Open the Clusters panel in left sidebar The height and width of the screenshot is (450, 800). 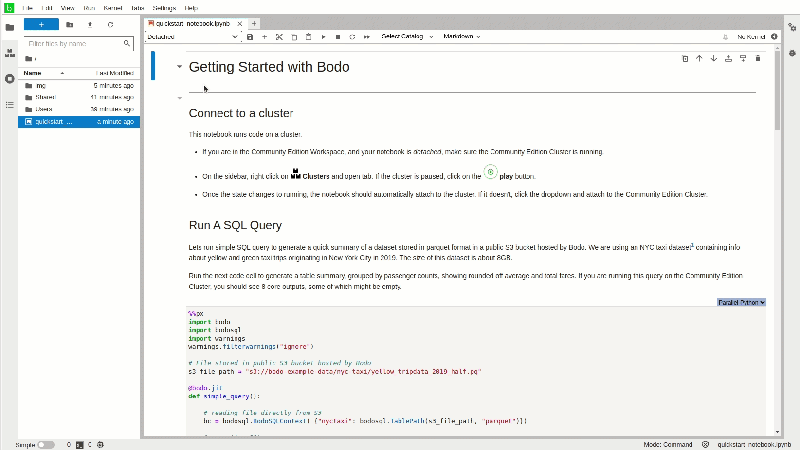coord(9,53)
